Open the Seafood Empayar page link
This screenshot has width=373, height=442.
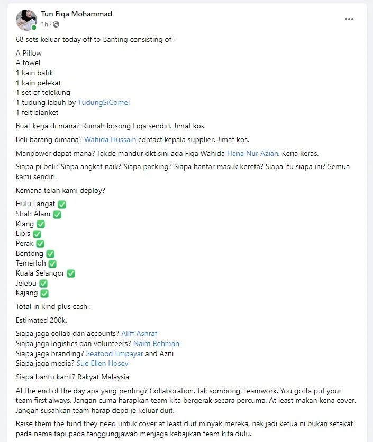pyautogui.click(x=115, y=353)
